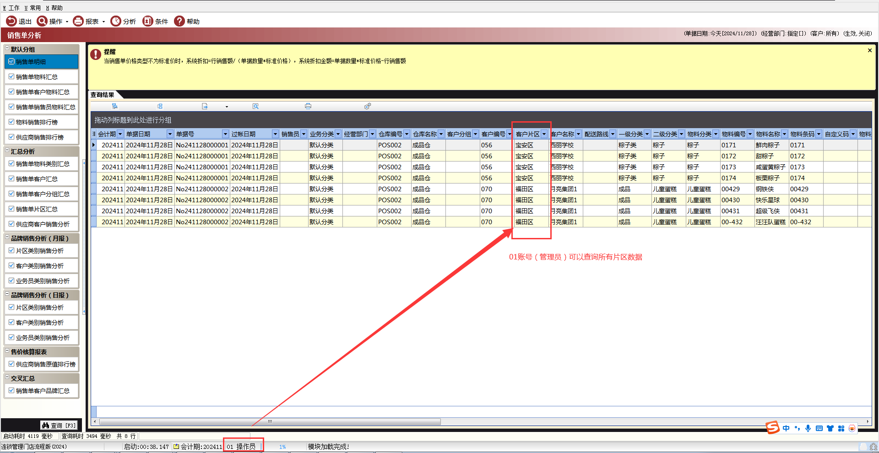Image resolution: width=879 pixels, height=453 pixels.
Task: Toggle the 销售单物料汇总 checkbox
Action: click(11, 76)
